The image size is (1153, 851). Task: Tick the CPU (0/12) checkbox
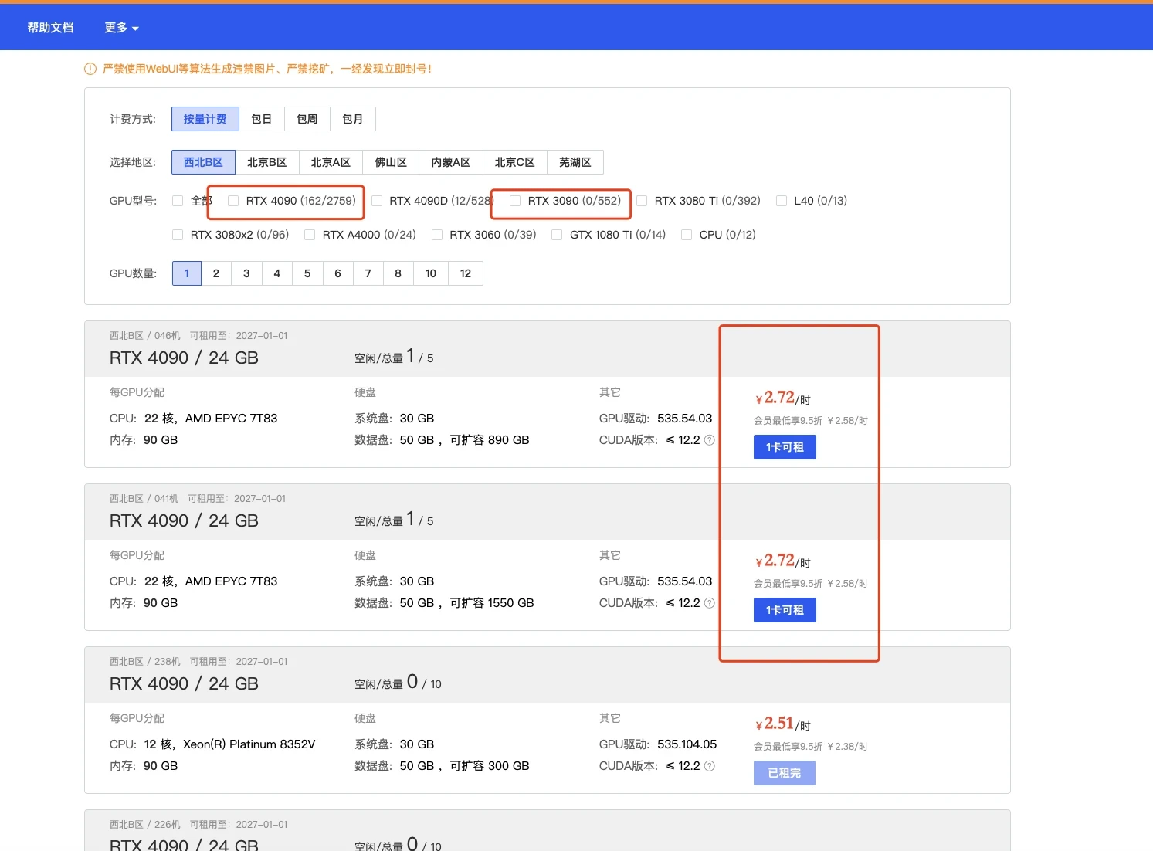pos(687,235)
